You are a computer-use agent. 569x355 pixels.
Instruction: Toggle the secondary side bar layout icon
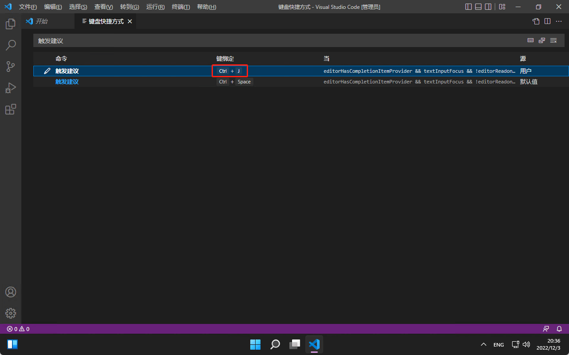[488, 7]
